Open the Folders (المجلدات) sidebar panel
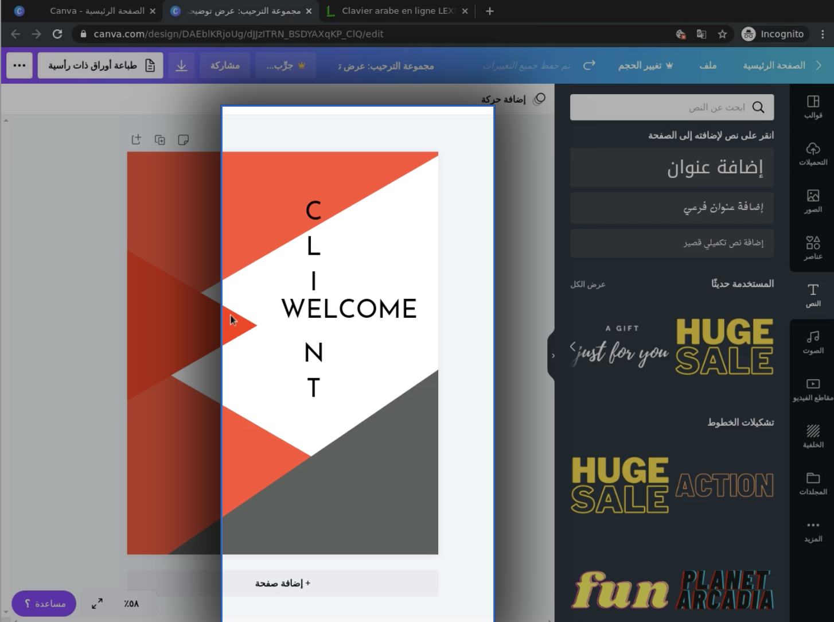The image size is (834, 622). (813, 484)
